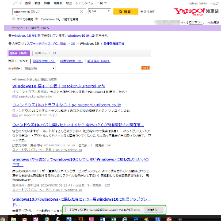221x221 pixels.
Task: Open the My知恵袋 link
Action: pyautogui.click(x=213, y=23)
